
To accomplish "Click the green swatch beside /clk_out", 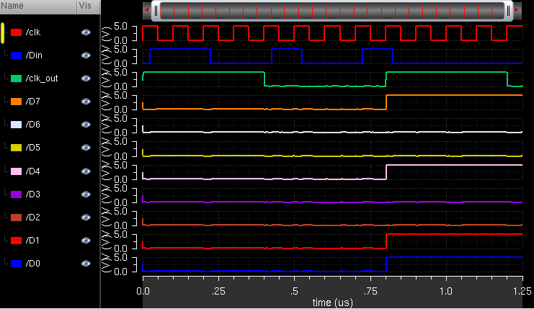I will pos(16,79).
